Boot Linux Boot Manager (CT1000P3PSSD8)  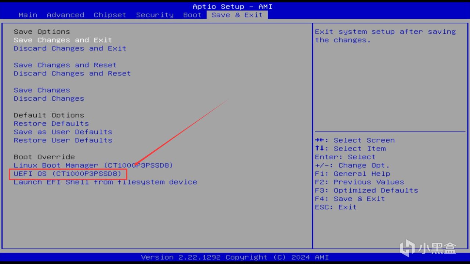point(93,166)
